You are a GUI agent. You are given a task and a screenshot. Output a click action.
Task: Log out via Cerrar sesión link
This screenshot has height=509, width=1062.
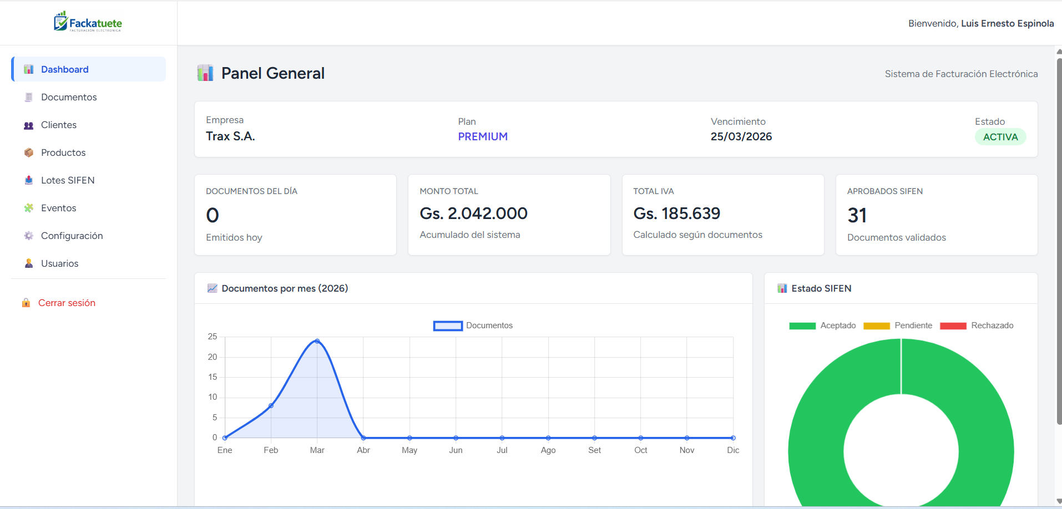tap(67, 303)
